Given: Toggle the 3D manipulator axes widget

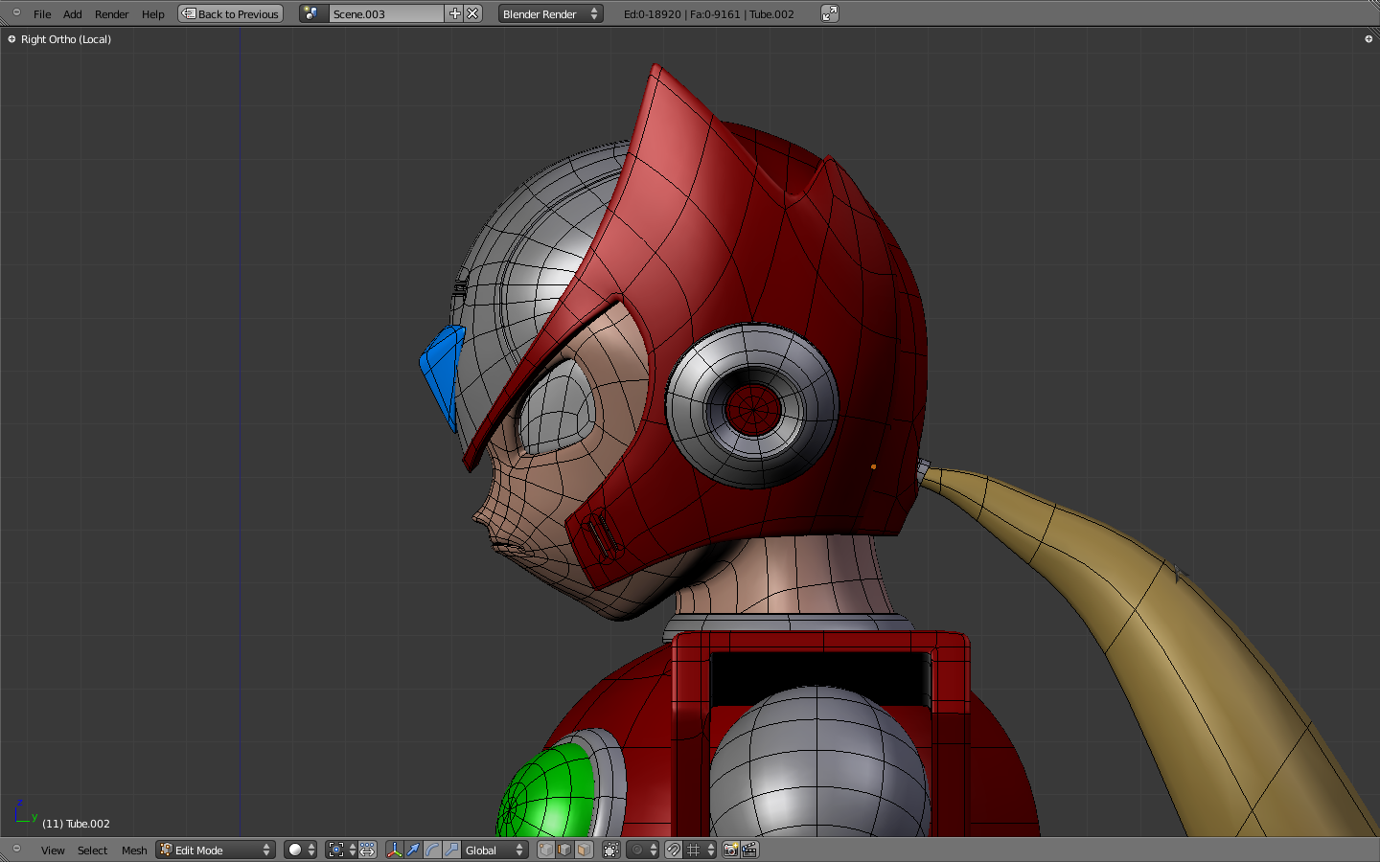Looking at the screenshot, I should 394,851.
